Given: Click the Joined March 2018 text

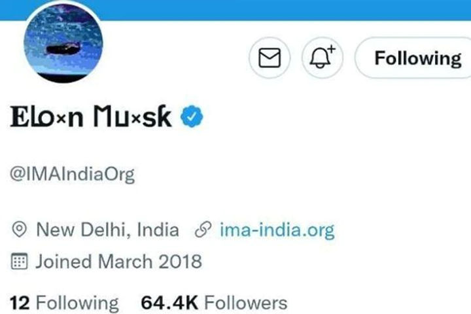Looking at the screenshot, I should [118, 262].
